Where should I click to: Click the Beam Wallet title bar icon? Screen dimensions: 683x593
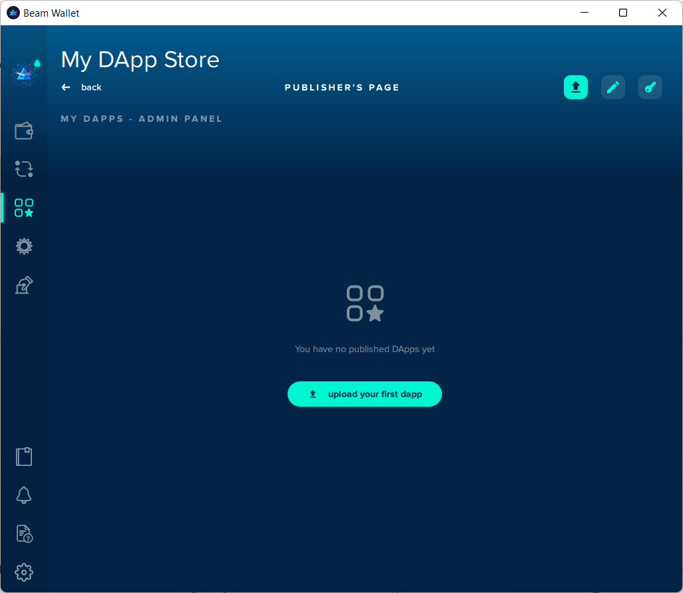pyautogui.click(x=13, y=13)
